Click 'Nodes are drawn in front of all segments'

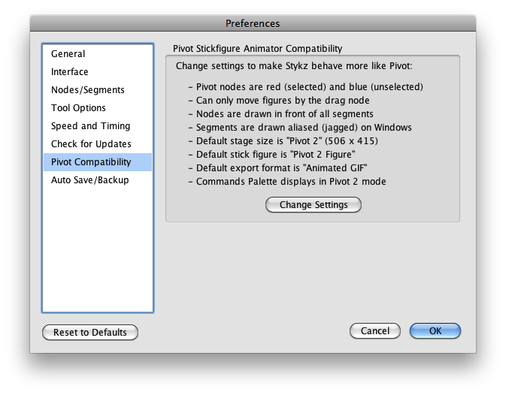281,114
